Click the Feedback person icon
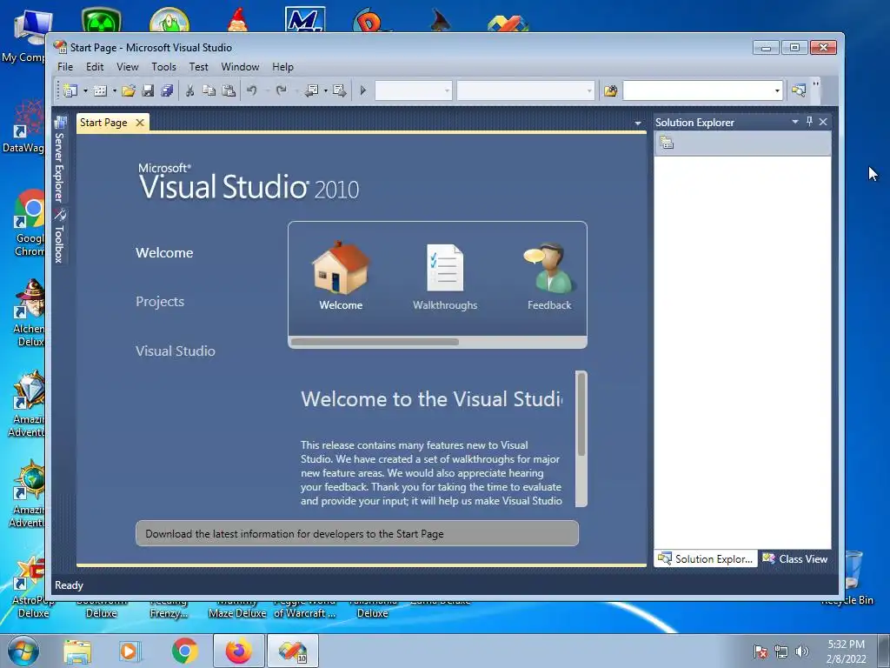The width and height of the screenshot is (890, 668). click(x=549, y=268)
